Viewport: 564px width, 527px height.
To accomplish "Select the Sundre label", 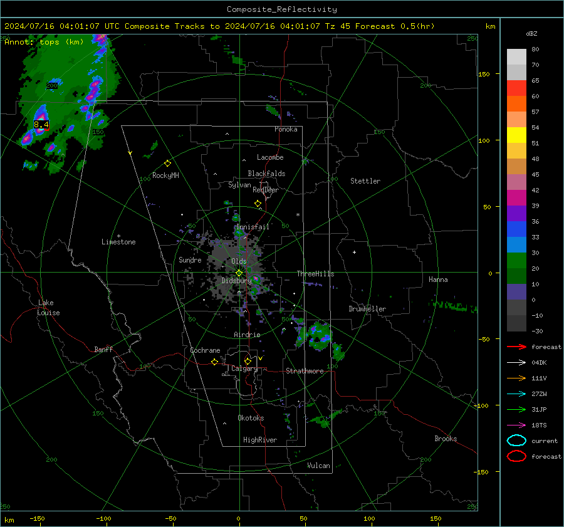I will click(190, 260).
